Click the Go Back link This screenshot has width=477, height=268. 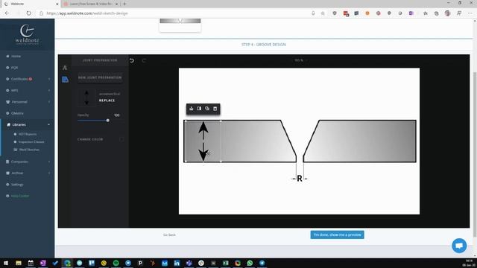(169, 235)
